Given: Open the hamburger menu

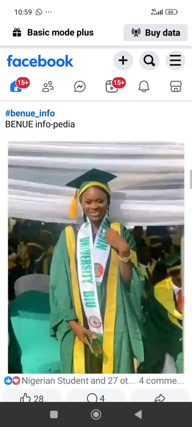Looking at the screenshot, I should [x=175, y=61].
